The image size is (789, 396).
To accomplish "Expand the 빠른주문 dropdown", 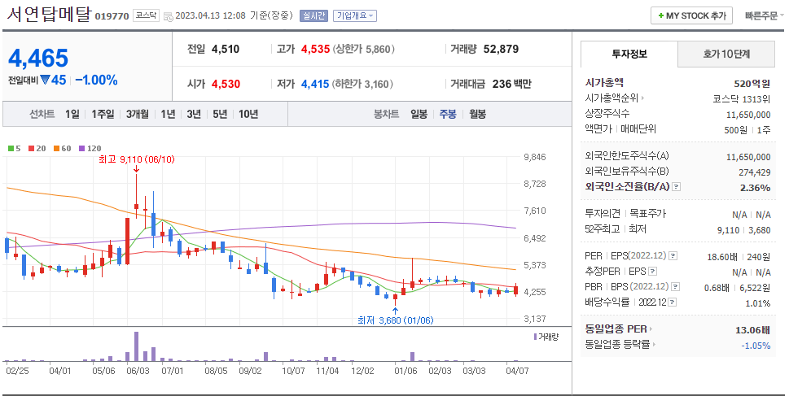I will 765,16.
